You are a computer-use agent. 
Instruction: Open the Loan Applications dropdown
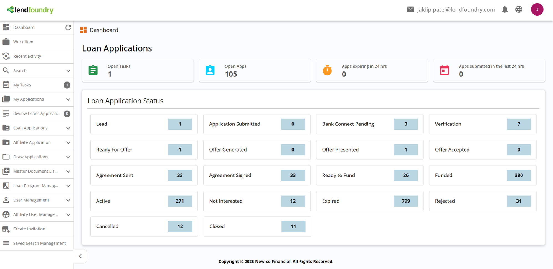pyautogui.click(x=68, y=128)
